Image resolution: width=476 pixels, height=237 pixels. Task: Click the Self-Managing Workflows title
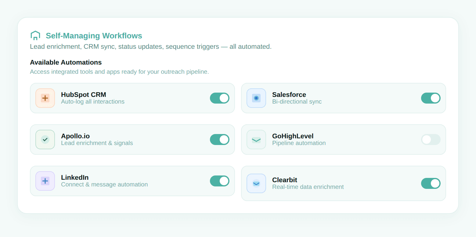click(94, 36)
